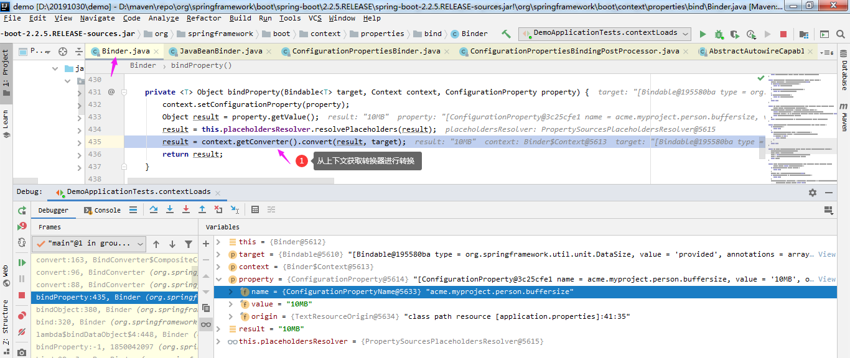The height and width of the screenshot is (358, 850).
Task: Open the Navigate menu
Action: [x=97, y=18]
